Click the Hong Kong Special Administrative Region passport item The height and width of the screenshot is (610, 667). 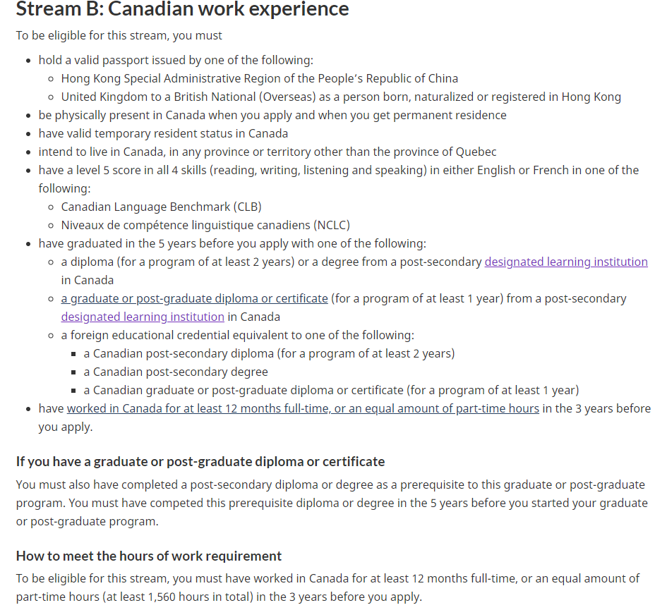(259, 78)
